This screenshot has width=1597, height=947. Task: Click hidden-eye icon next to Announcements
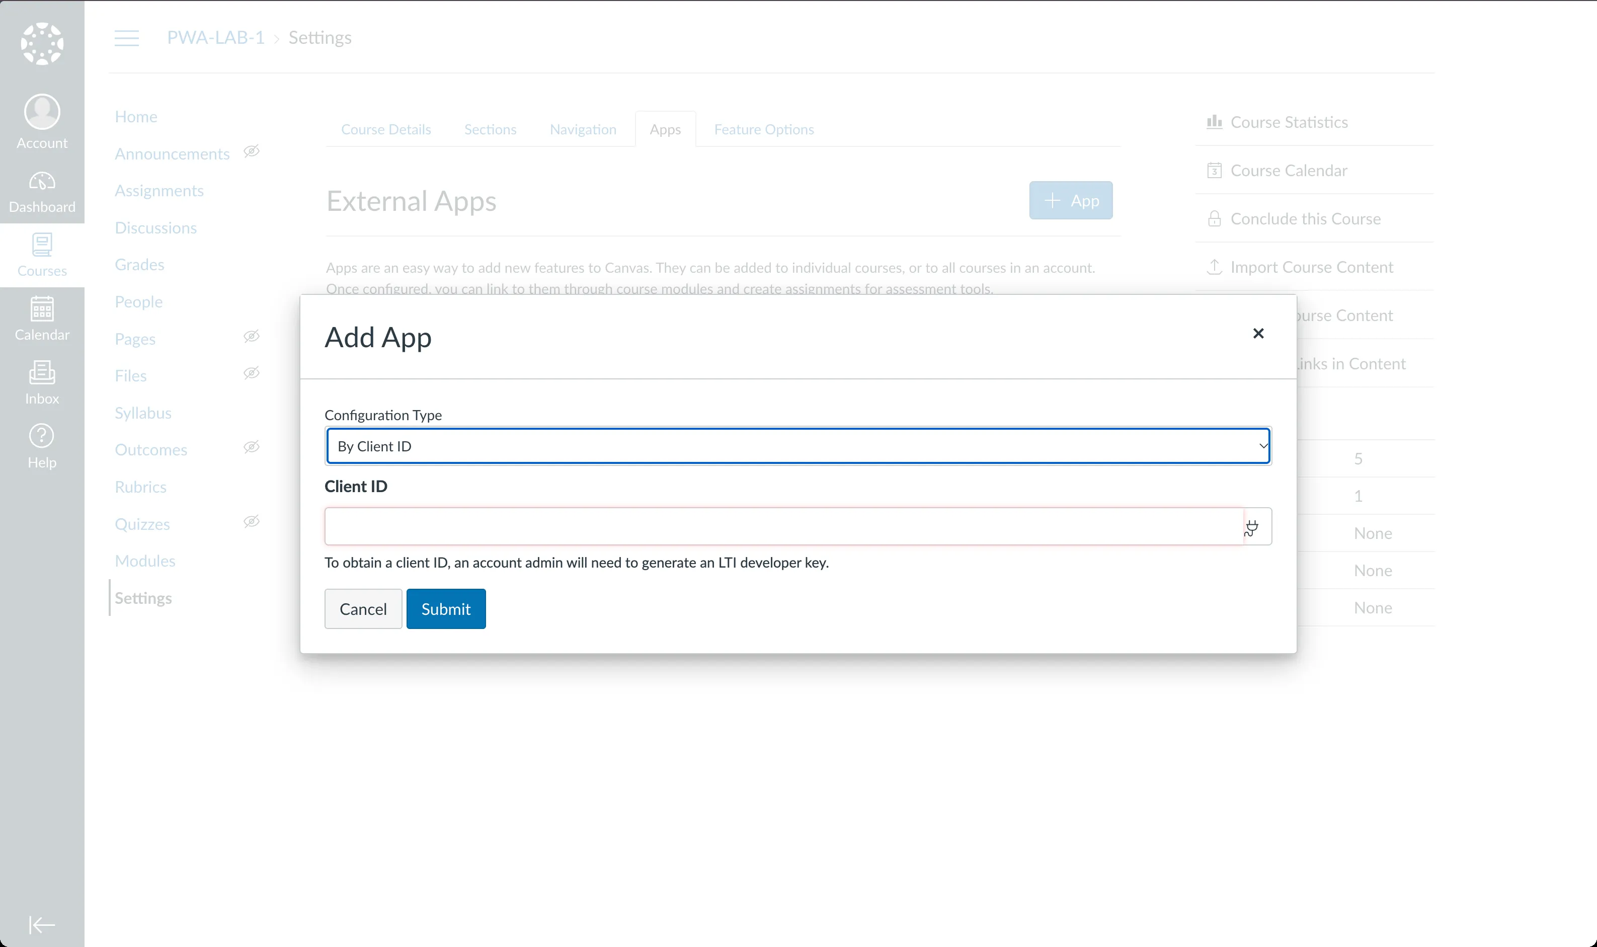252,151
